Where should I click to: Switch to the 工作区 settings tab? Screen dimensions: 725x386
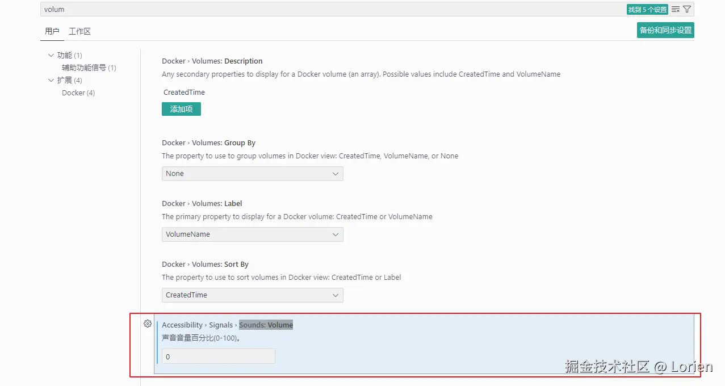click(x=79, y=31)
